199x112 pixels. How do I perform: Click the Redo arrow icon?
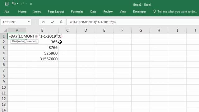[22, 4]
